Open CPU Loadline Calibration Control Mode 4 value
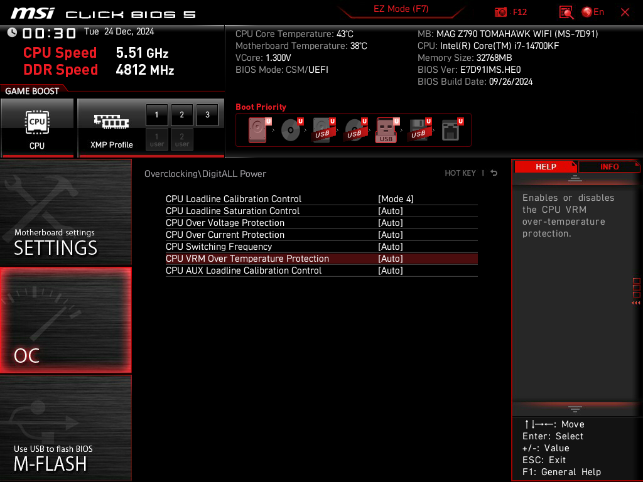The image size is (643, 482). tap(396, 199)
